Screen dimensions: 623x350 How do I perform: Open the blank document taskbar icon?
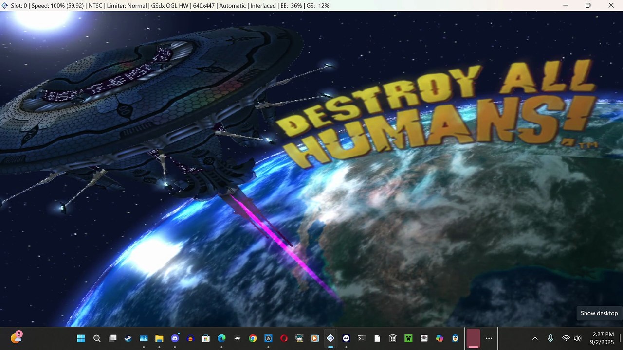point(377,338)
